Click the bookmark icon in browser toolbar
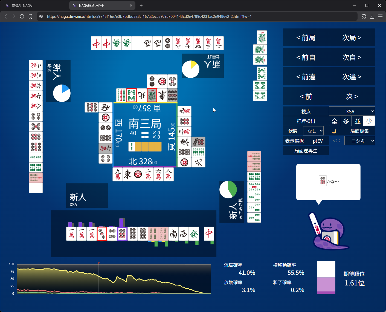 tap(30, 16)
